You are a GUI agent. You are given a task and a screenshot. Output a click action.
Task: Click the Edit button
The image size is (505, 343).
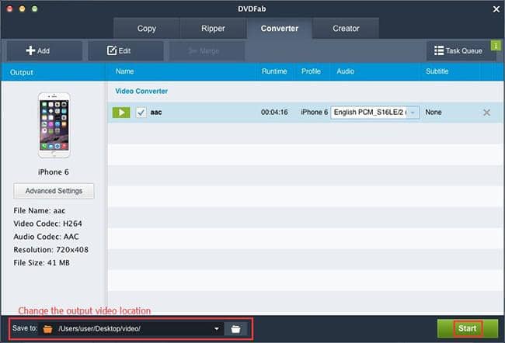[x=126, y=50]
